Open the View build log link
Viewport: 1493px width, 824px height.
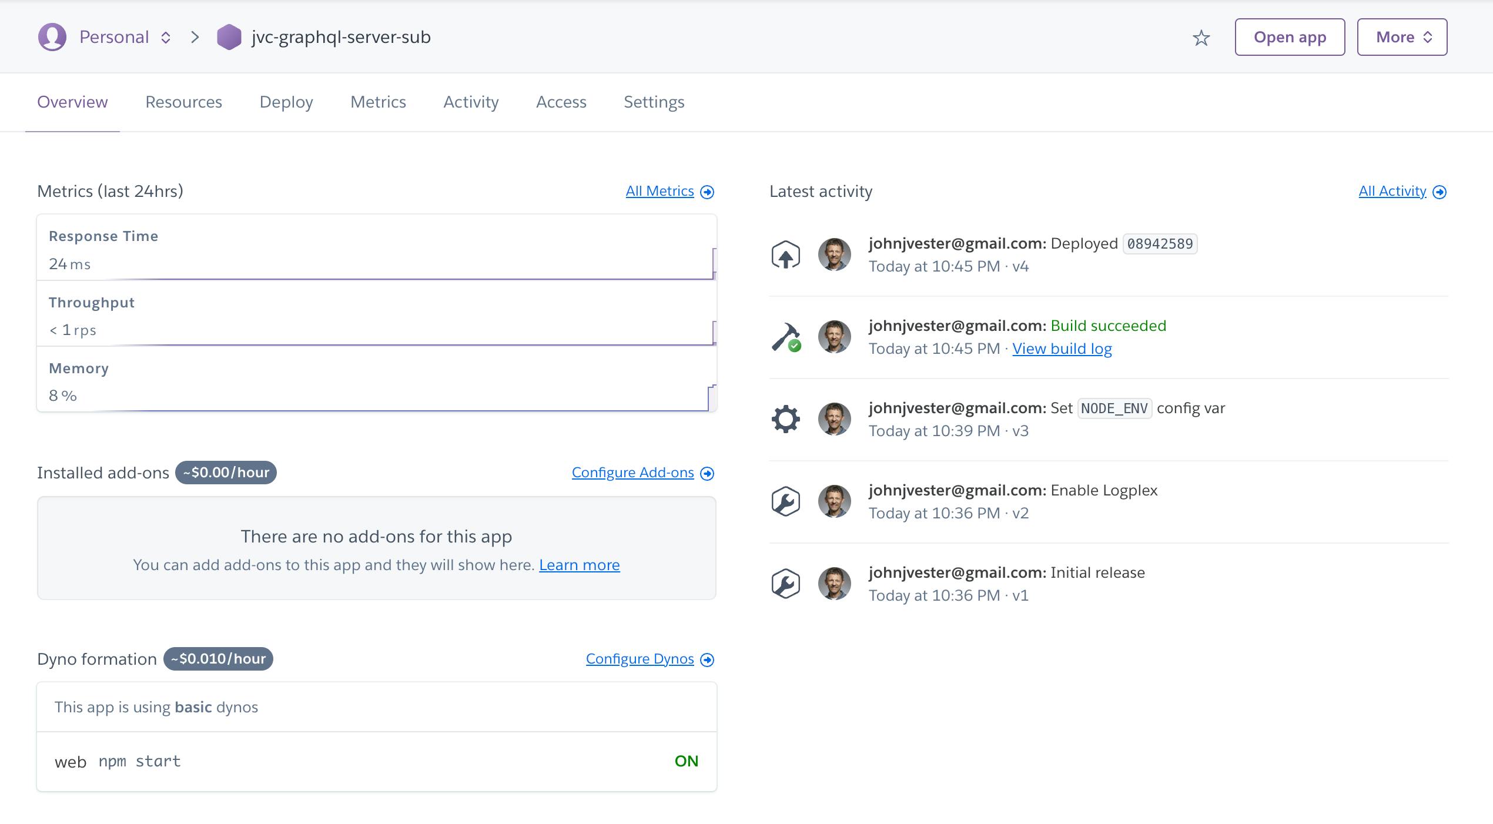pyautogui.click(x=1062, y=349)
